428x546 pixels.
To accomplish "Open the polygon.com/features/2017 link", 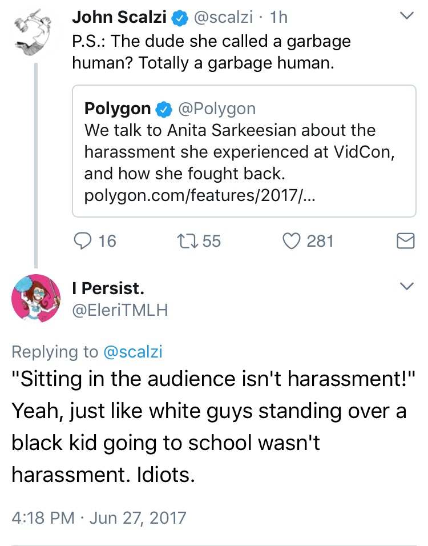I will (200, 195).
